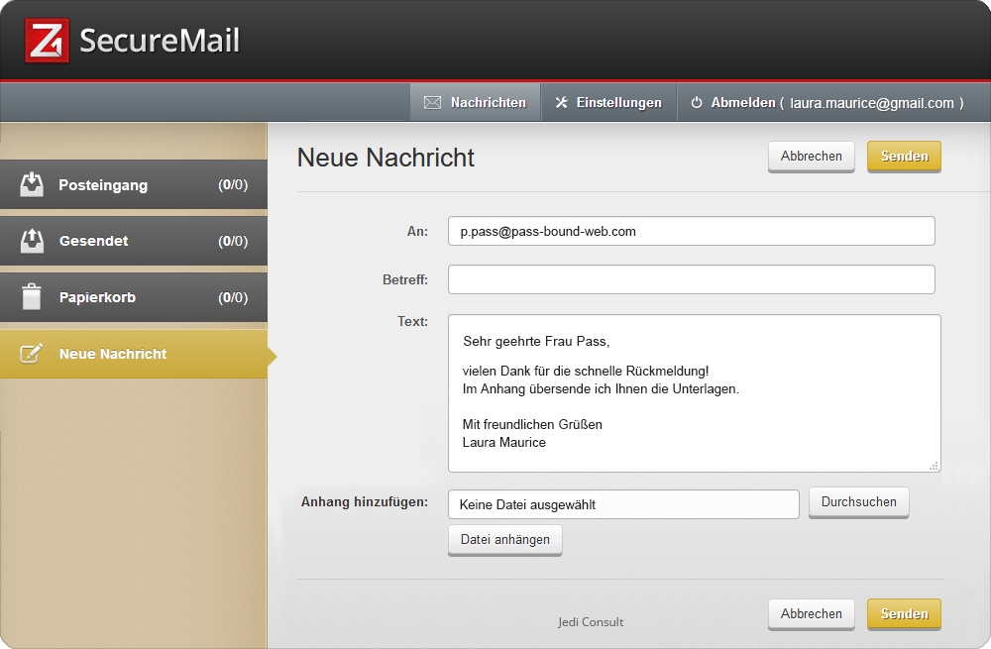Click Durchsuchen to browse for a file
This screenshot has height=649, width=991.
click(859, 501)
